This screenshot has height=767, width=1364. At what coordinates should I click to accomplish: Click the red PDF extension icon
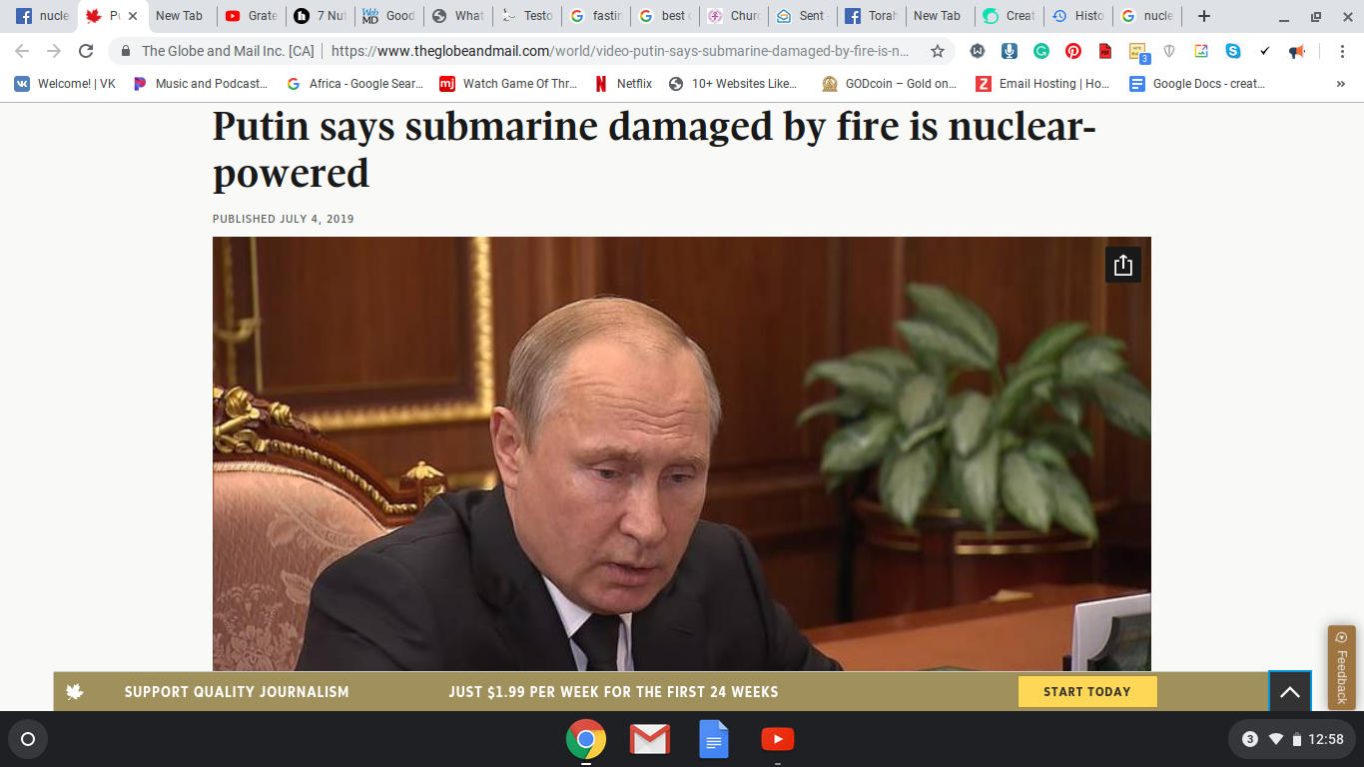click(x=1104, y=51)
